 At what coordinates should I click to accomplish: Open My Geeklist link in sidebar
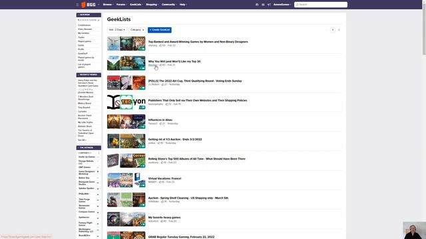pyautogui.click(x=83, y=33)
